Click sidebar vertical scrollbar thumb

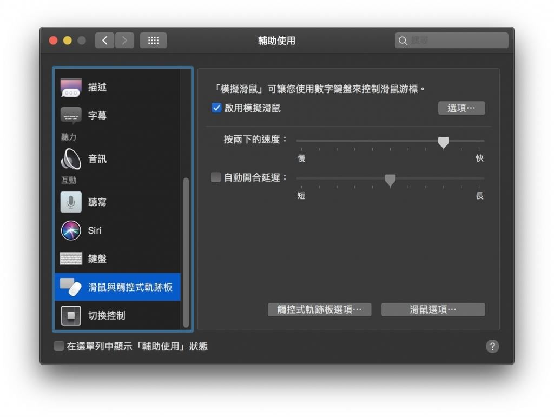pyautogui.click(x=186, y=253)
